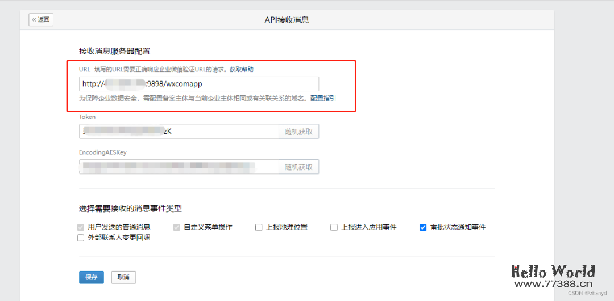614x301 pixels.
Task: Enable 外部联系人变更回调 checkbox
Action: pyautogui.click(x=81, y=238)
